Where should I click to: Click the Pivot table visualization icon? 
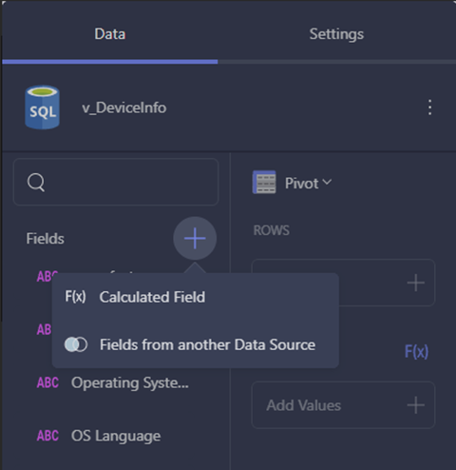point(264,183)
